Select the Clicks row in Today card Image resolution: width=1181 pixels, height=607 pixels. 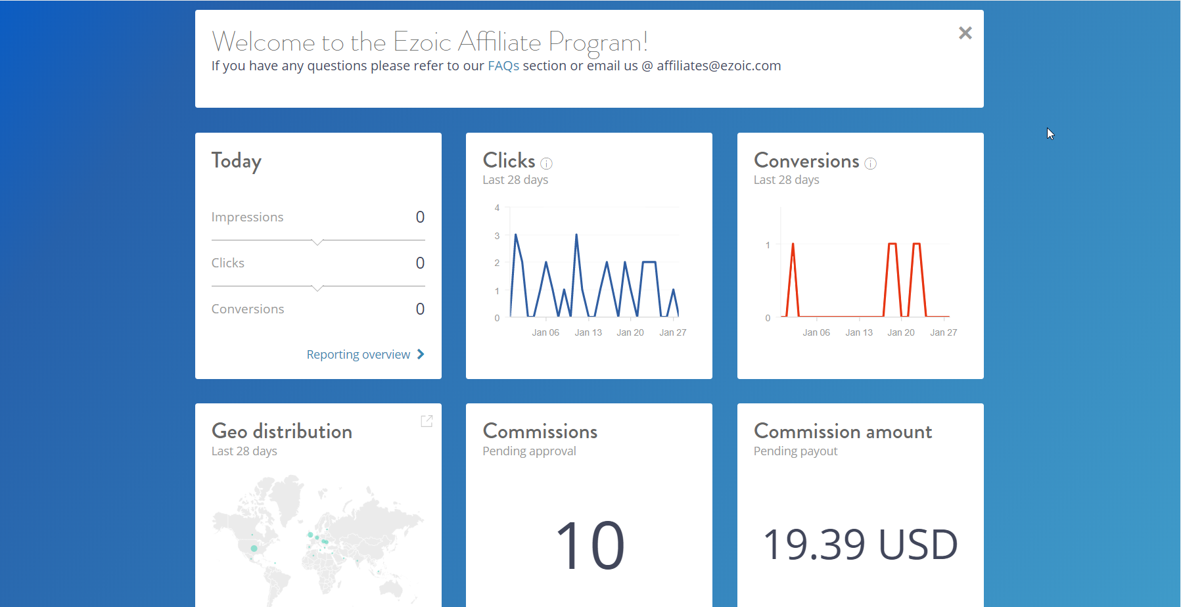tap(318, 263)
